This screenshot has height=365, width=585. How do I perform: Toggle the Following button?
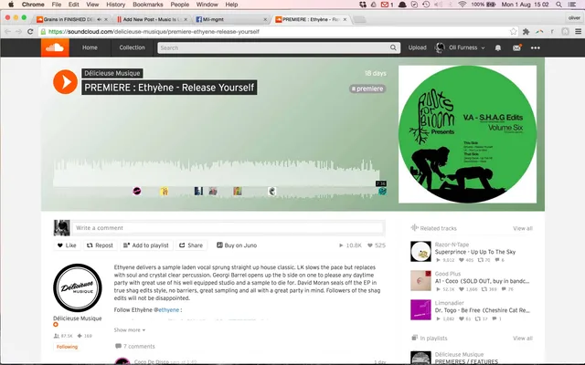(67, 347)
